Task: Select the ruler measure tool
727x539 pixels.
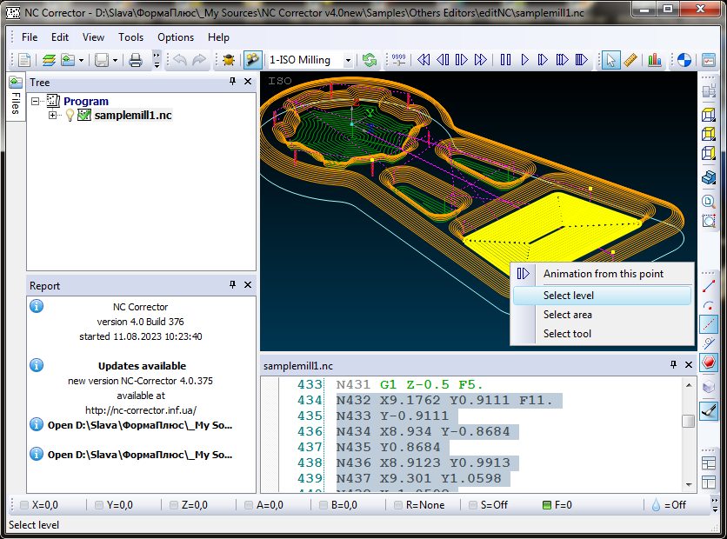Action: [x=631, y=60]
